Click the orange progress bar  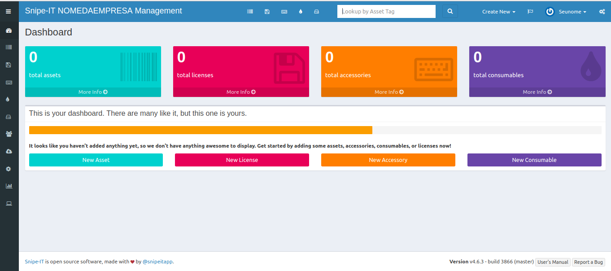pyautogui.click(x=201, y=130)
